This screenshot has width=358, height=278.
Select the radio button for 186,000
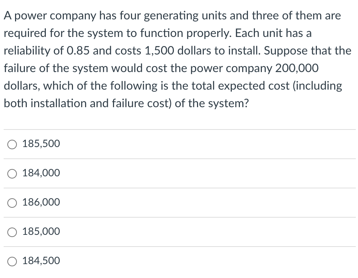click(12, 203)
